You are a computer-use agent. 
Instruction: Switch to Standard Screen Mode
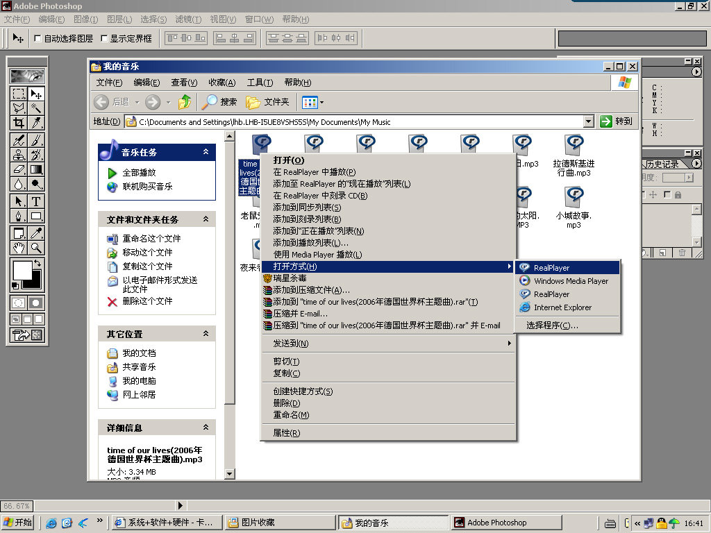point(16,319)
